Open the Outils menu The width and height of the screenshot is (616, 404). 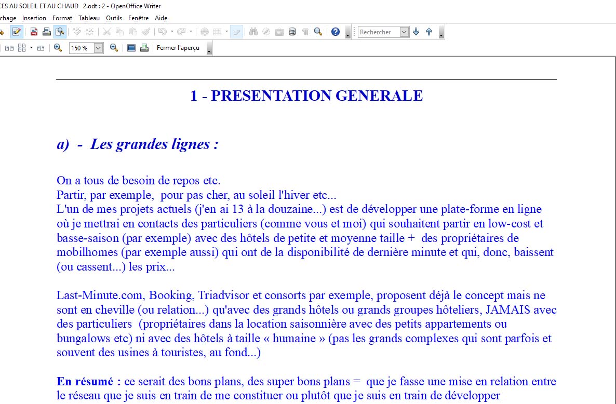tap(114, 18)
